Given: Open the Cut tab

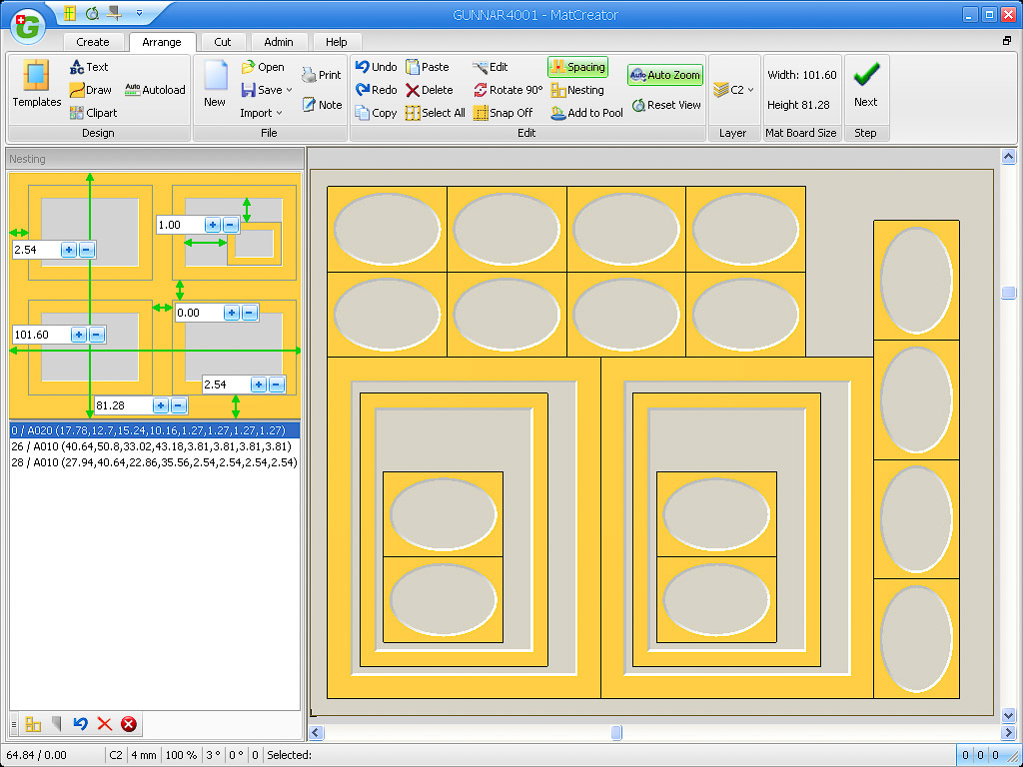Looking at the screenshot, I should pyautogui.click(x=223, y=42).
